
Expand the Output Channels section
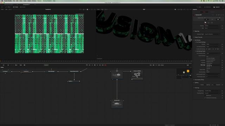point(198,37)
